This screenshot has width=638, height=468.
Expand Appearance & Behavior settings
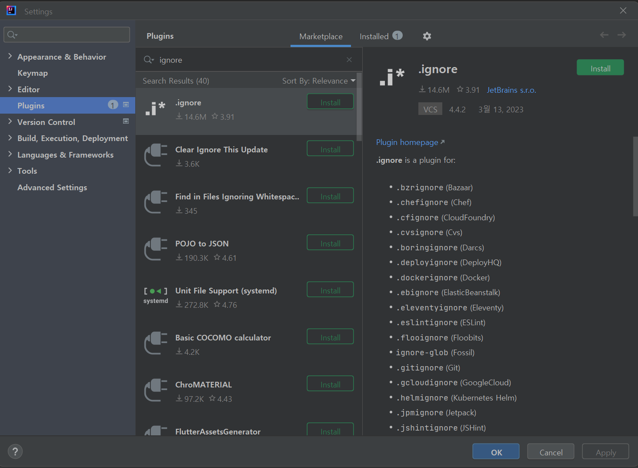tap(10, 56)
